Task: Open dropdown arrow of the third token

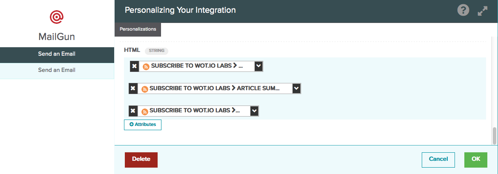Action: point(254,111)
